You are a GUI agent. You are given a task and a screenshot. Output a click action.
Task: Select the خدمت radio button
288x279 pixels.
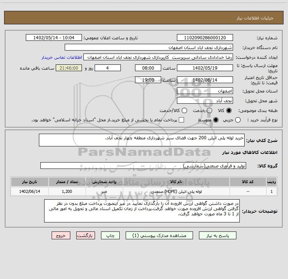(x=209, y=110)
